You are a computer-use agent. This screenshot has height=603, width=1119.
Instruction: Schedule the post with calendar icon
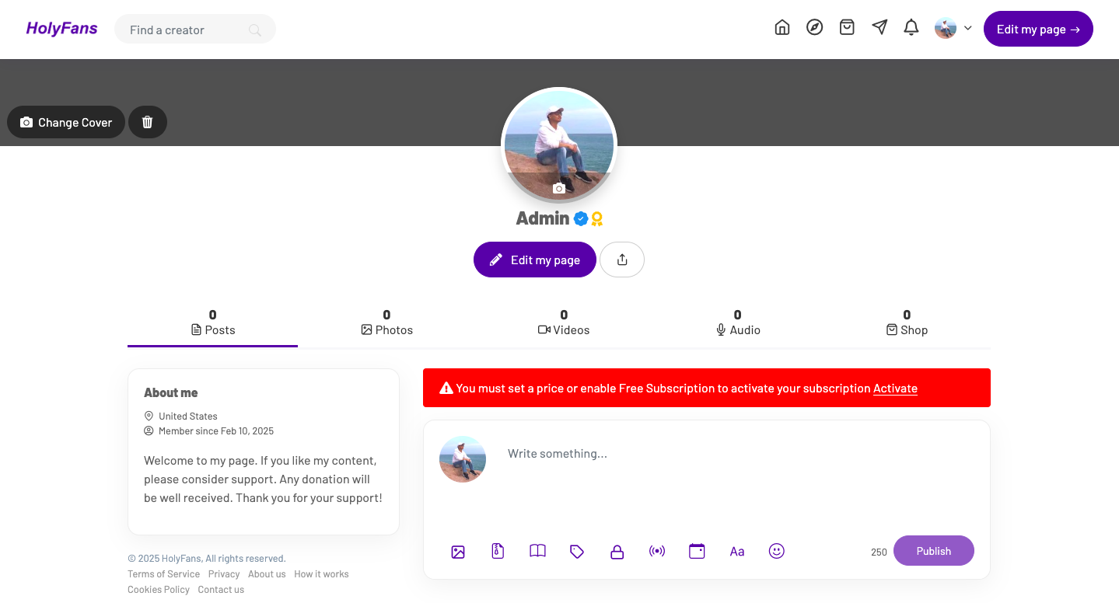point(697,551)
